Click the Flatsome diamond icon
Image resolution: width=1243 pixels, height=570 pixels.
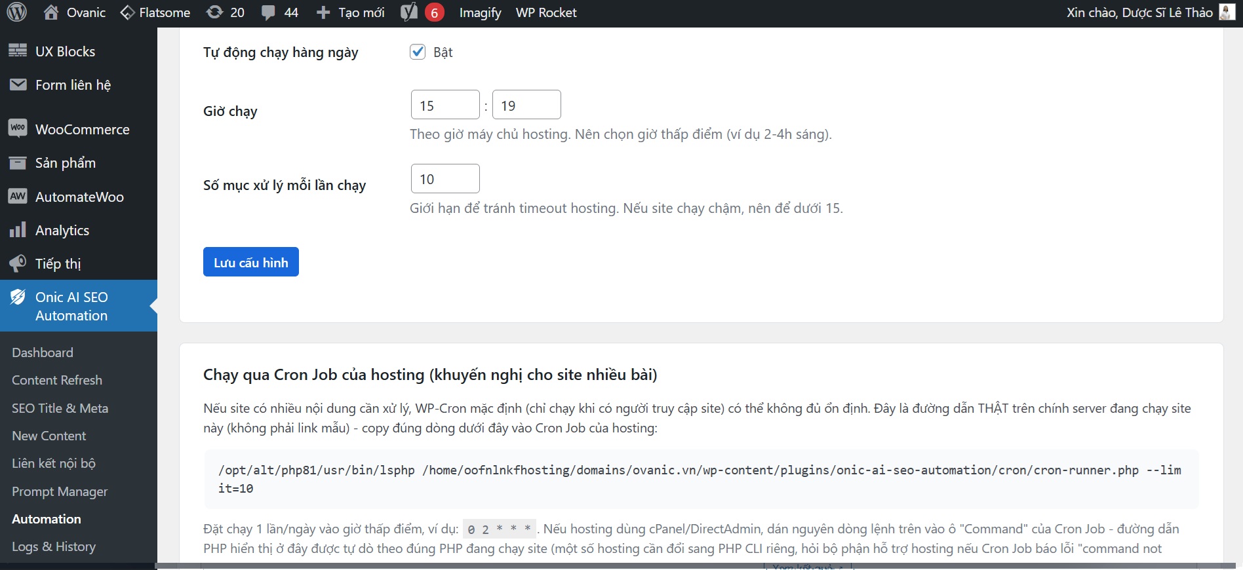click(x=127, y=12)
